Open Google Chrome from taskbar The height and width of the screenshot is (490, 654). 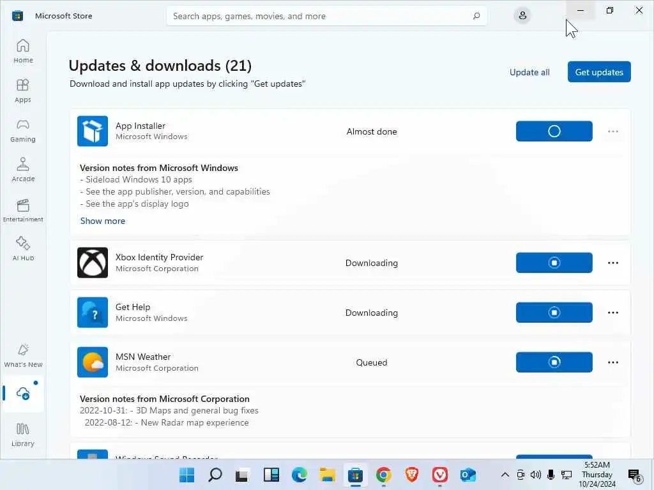coord(383,475)
